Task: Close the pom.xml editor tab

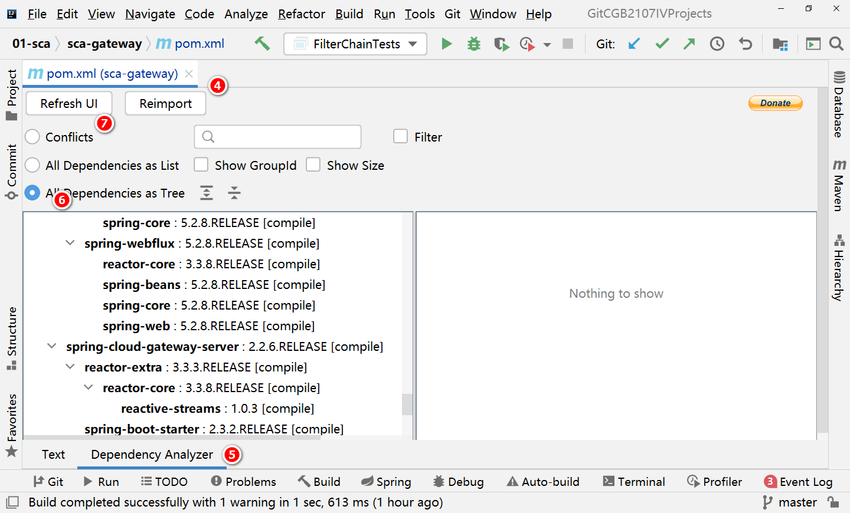Action: (189, 74)
